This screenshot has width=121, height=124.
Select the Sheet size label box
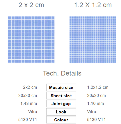click(x=61, y=96)
